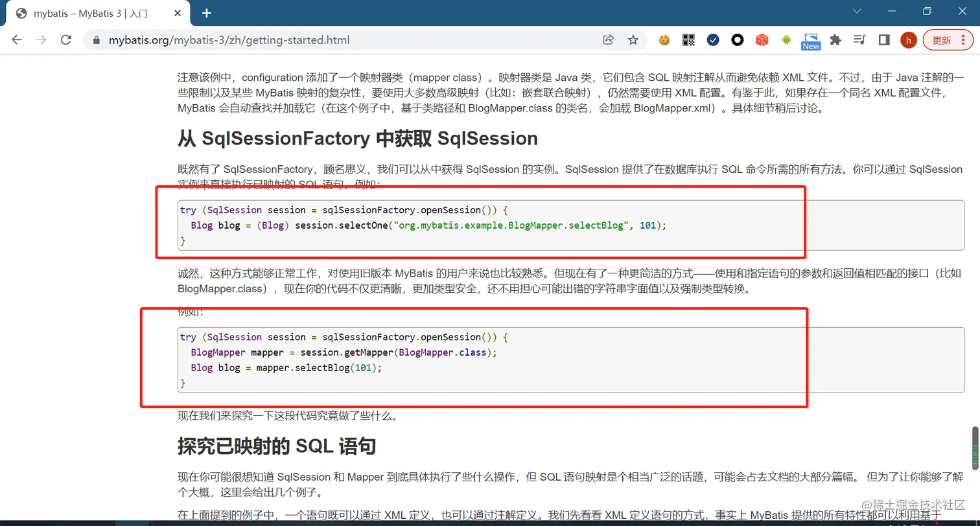Open the green Android extension
980x526 pixels.
pos(786,40)
